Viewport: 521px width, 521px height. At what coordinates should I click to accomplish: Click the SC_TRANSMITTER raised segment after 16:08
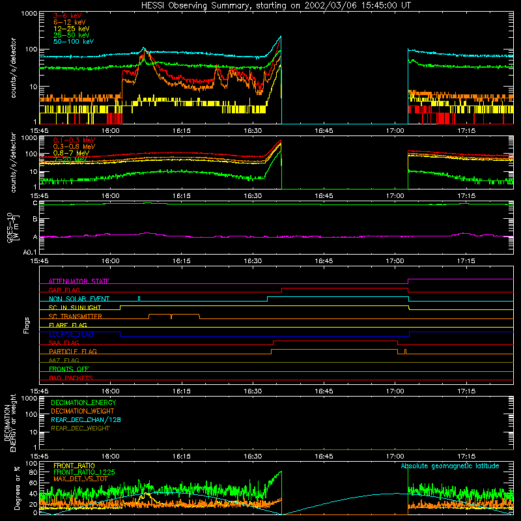(174, 316)
